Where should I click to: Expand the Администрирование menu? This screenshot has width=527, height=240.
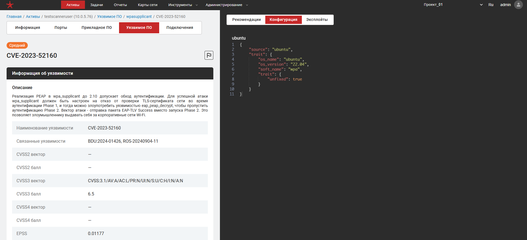pyautogui.click(x=227, y=5)
